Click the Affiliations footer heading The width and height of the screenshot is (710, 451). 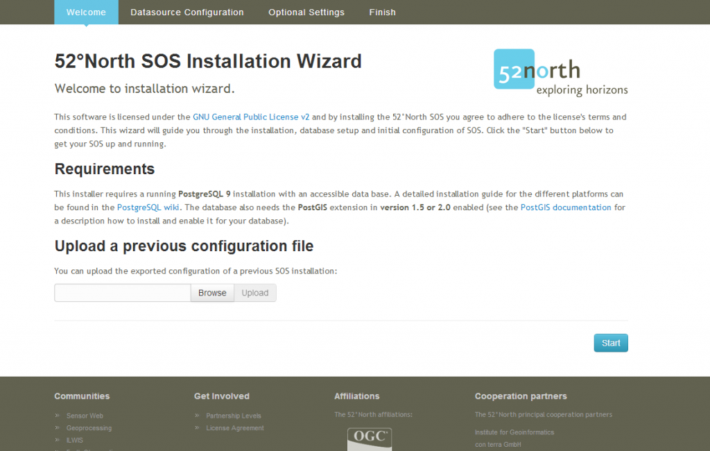357,396
